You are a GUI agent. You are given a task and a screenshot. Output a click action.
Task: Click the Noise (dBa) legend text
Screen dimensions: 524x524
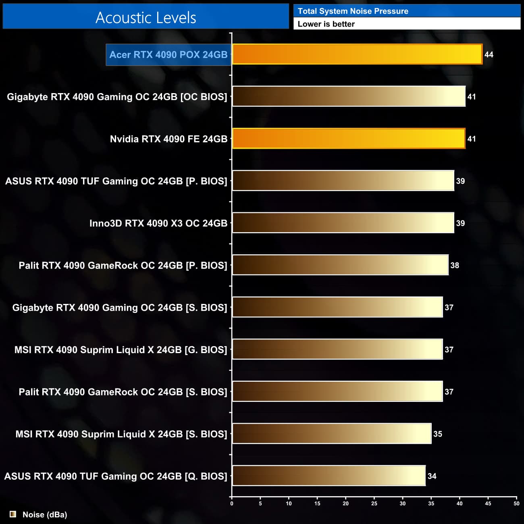pyautogui.click(x=45, y=515)
